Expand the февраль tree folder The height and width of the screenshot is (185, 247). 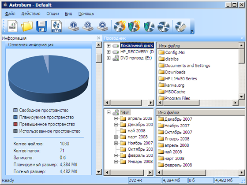(116, 155)
